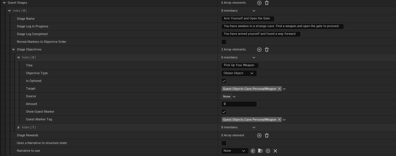Open the Quest Marker Tag dropdown arrow
This screenshot has height=156, width=396.
(284, 120)
